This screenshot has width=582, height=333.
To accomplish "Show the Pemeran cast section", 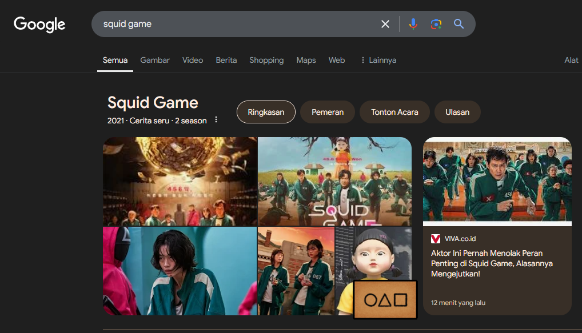I will click(x=328, y=112).
